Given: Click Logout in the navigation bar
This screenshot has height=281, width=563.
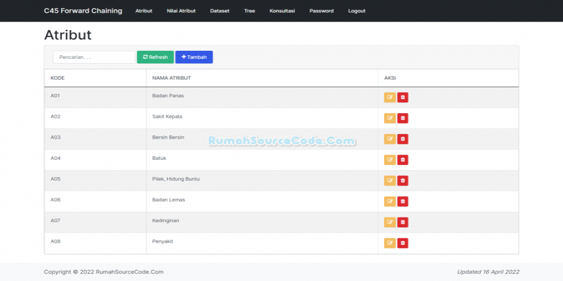Looking at the screenshot, I should tap(357, 11).
